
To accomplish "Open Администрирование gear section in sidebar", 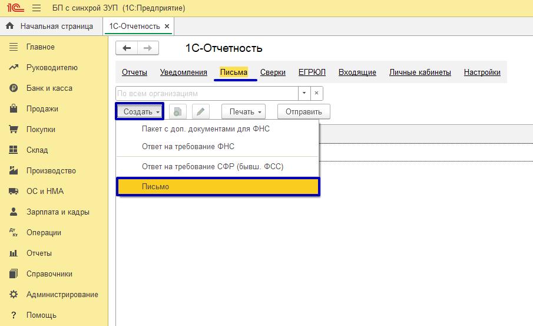I will coord(62,295).
